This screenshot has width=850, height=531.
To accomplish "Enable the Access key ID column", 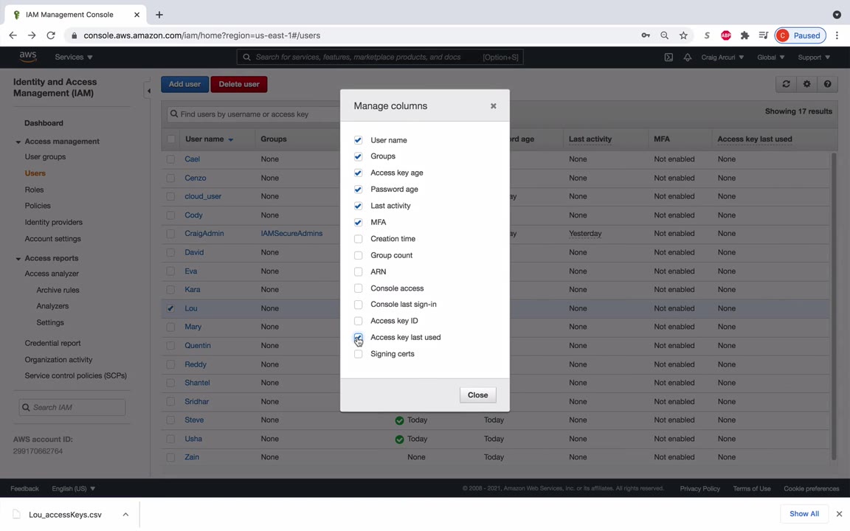I will pos(359,321).
